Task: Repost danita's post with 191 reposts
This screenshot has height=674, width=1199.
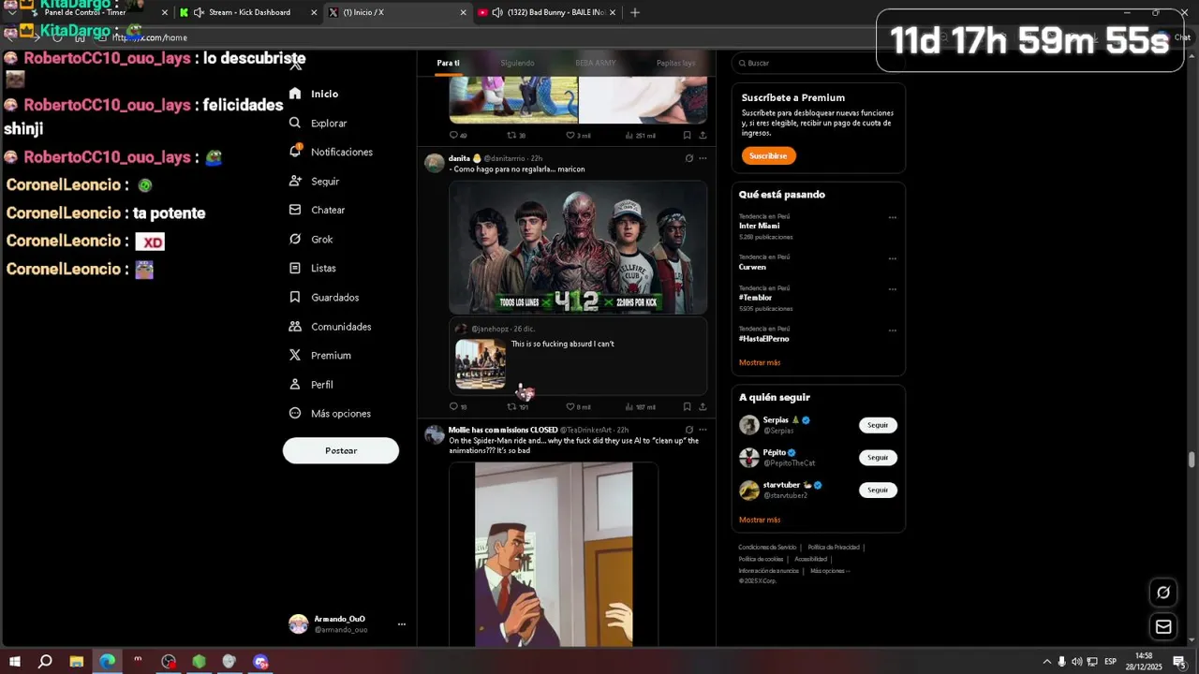Action: [x=517, y=406]
